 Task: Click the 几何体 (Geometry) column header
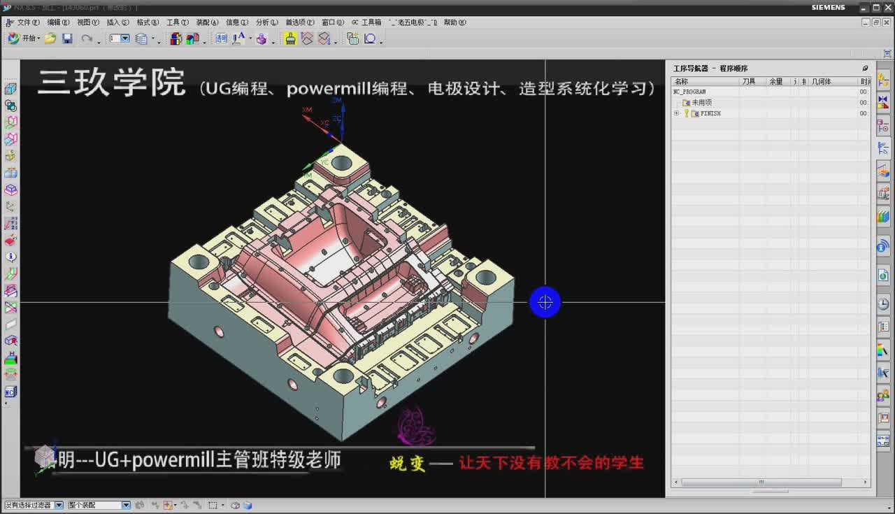pyautogui.click(x=833, y=82)
